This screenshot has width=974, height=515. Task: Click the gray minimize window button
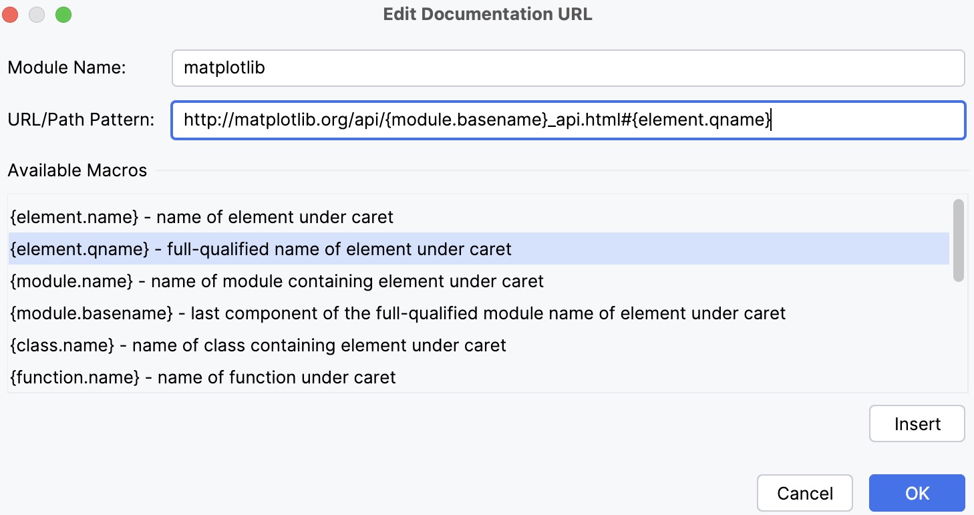37,13
